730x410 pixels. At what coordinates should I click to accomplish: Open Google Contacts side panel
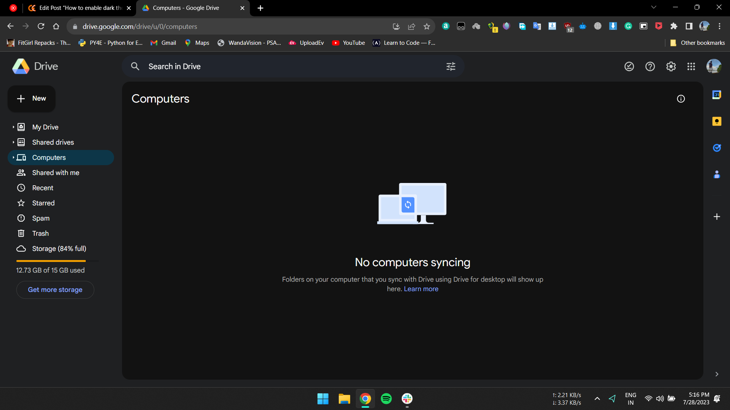click(x=717, y=174)
